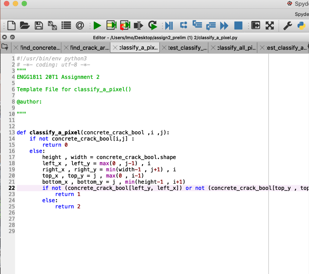Close the find_concrete tab
309x274 pixels.
pos(16,48)
